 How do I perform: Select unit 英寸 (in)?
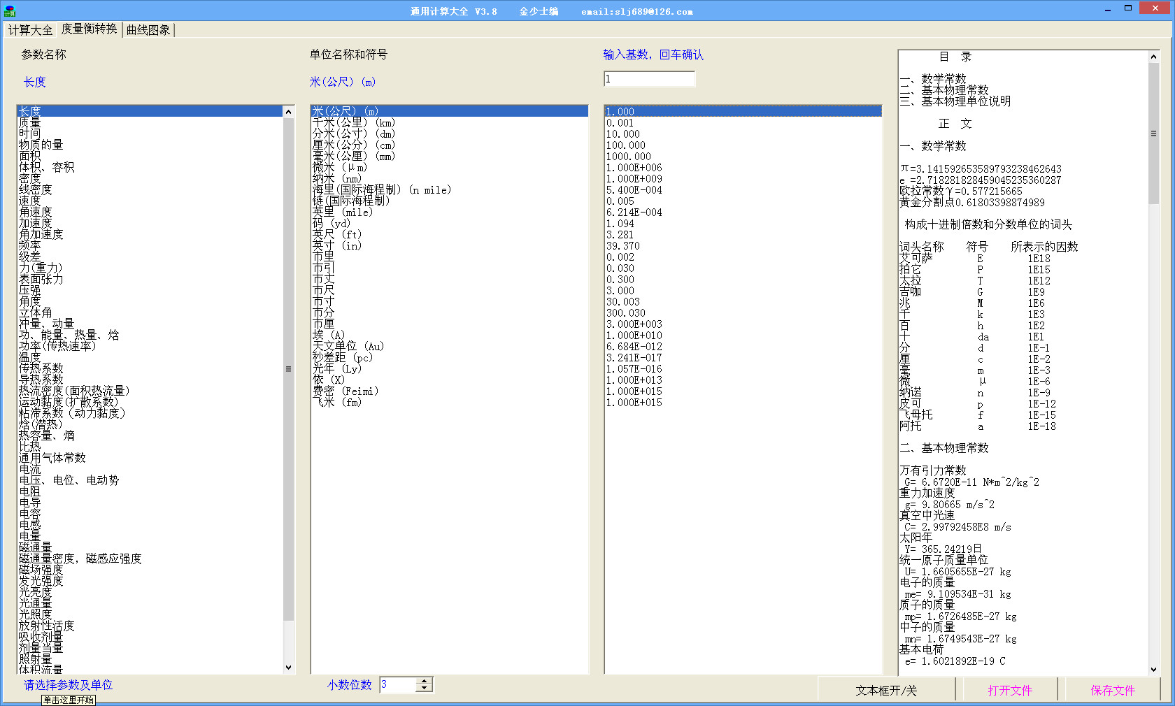(450, 245)
